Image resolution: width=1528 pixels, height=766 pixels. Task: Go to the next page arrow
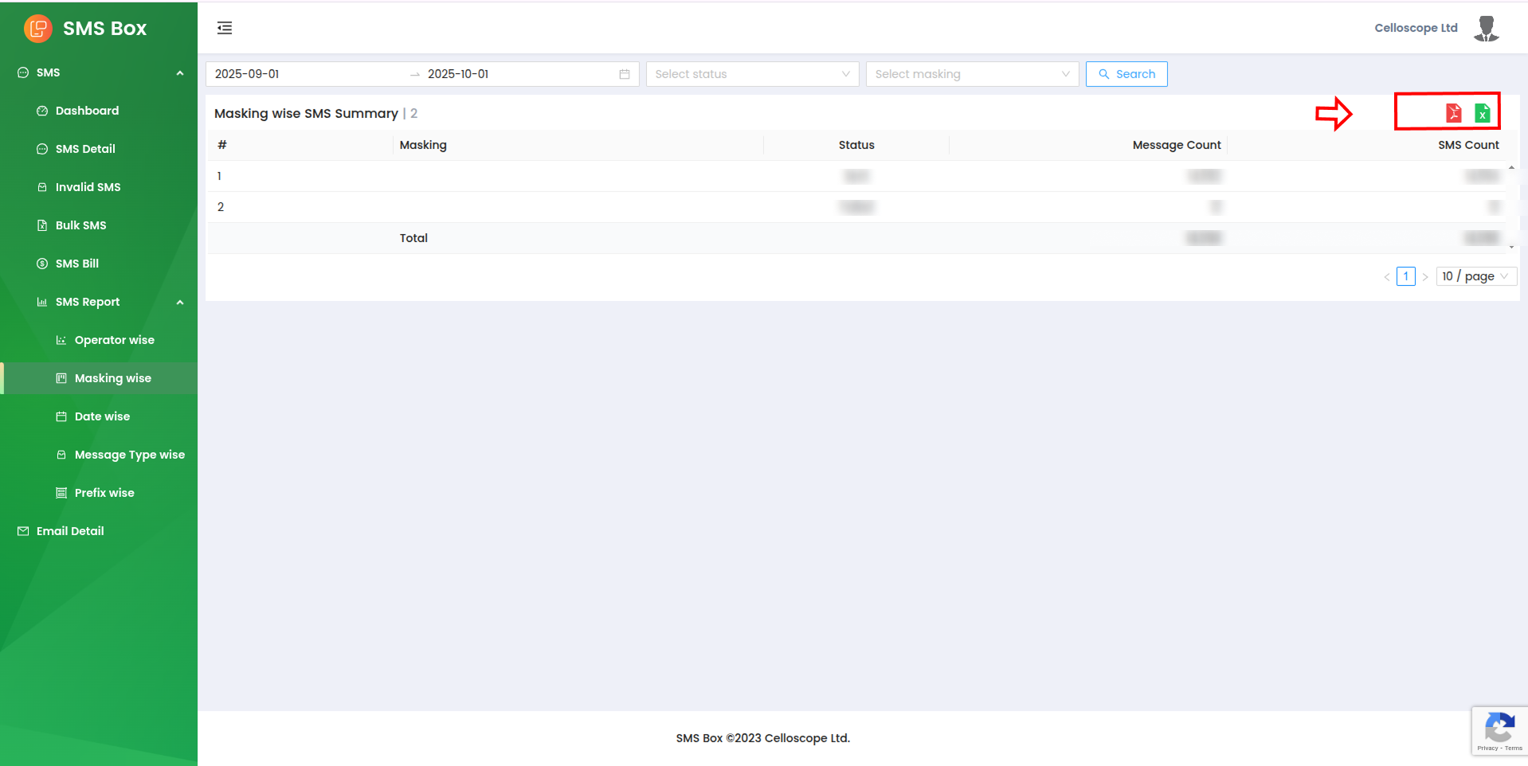(x=1425, y=277)
